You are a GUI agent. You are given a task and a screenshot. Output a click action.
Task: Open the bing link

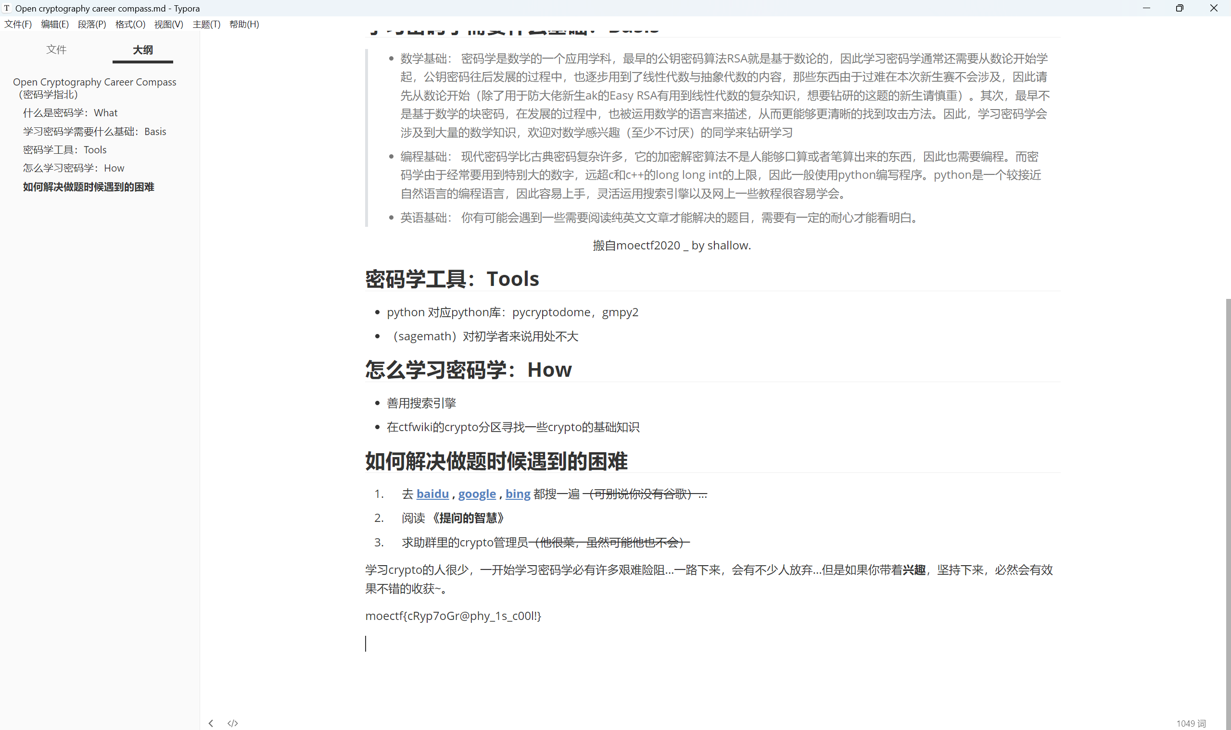(518, 494)
